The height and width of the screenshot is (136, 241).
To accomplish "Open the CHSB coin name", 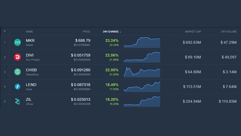I will coord(31,70).
